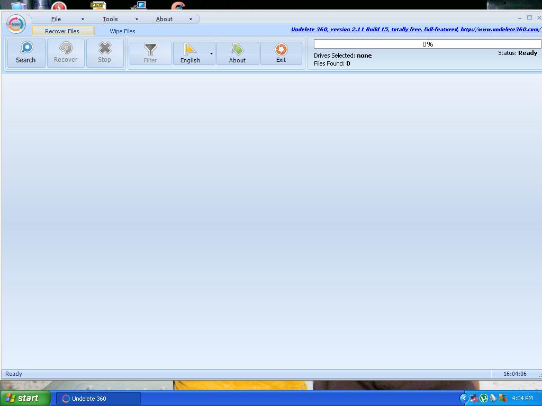Open the Tools menu
542x406 pixels.
[x=110, y=19]
